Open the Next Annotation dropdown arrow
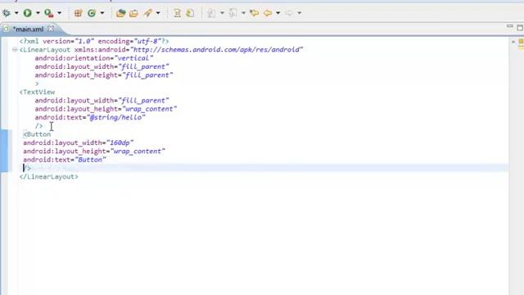 pyautogui.click(x=222, y=13)
